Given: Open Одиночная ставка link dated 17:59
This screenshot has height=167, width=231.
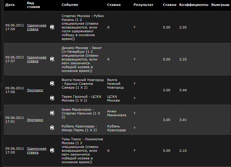Looking at the screenshot, I should [36, 27].
